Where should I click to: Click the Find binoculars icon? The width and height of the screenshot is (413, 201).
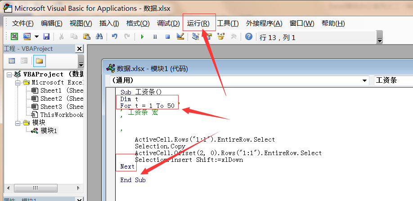pyautogui.click(x=99, y=36)
